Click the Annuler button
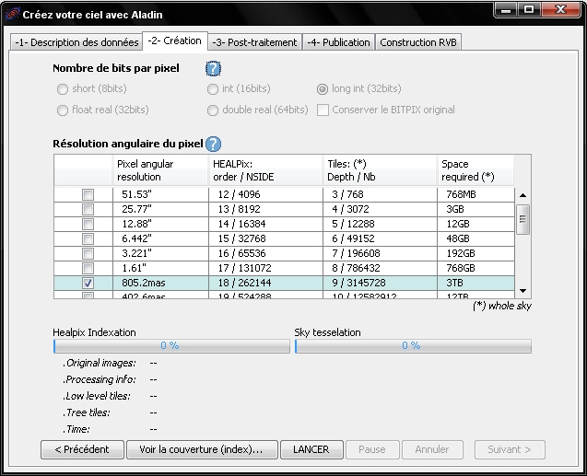 tap(432, 449)
